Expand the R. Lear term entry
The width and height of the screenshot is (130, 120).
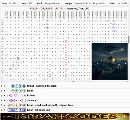point(4,95)
